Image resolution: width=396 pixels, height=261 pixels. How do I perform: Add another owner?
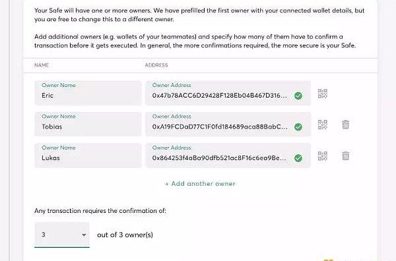click(x=200, y=184)
